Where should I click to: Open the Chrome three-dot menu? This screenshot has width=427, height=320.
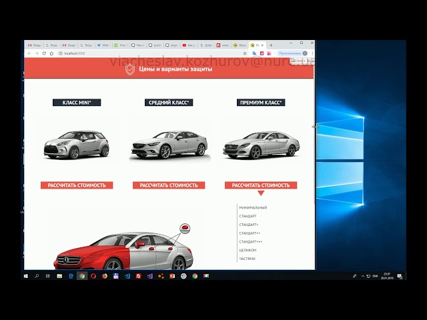coord(312,53)
